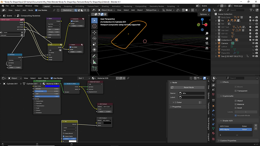Toggle camera view icon in viewport
The height and width of the screenshot is (146, 260).
[207, 43]
